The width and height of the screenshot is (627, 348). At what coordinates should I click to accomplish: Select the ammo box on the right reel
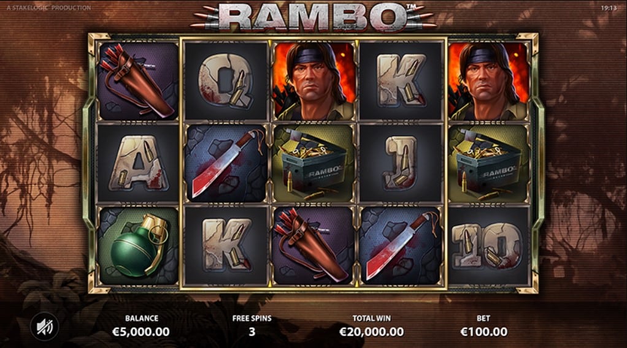coord(488,164)
